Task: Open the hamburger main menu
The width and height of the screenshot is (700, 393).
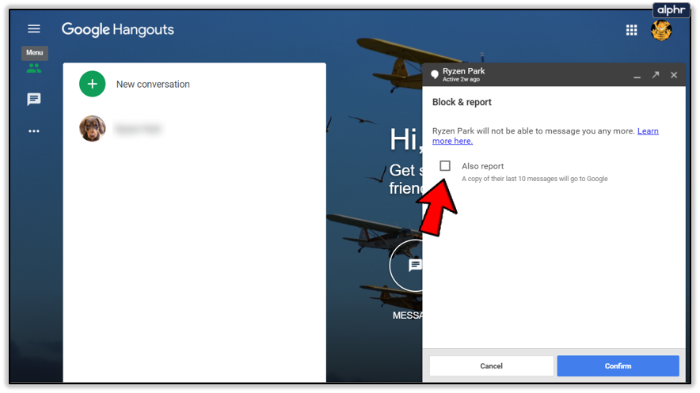Action: (34, 29)
